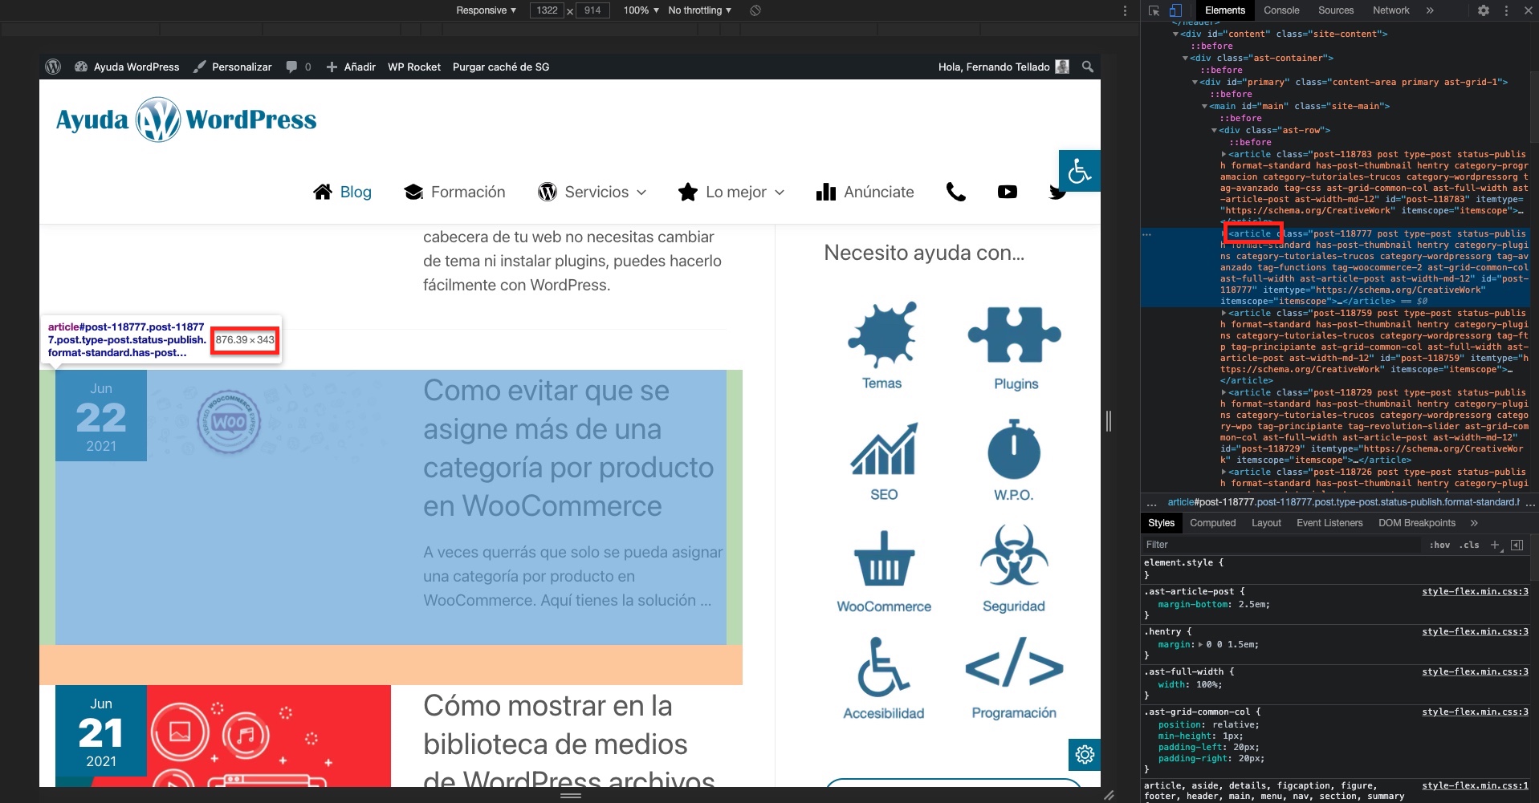Click the viewport width input showing 1322
The height and width of the screenshot is (803, 1539).
point(548,10)
